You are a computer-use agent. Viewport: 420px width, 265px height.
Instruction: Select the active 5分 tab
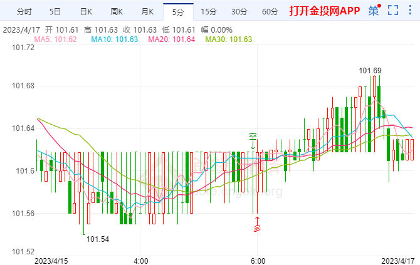[x=178, y=12]
